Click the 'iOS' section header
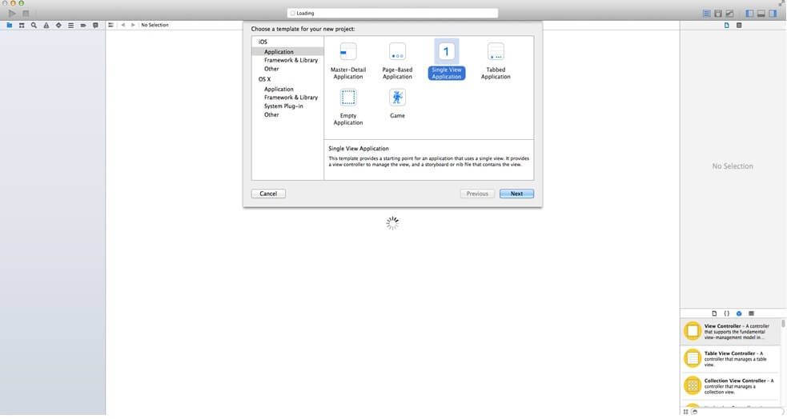The width and height of the screenshot is (787, 419). (x=263, y=42)
